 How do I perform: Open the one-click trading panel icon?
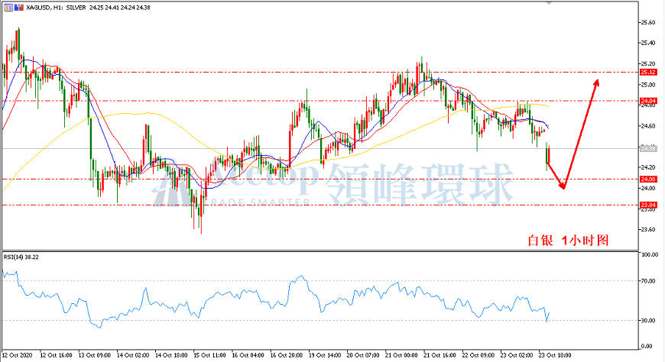click(8, 8)
